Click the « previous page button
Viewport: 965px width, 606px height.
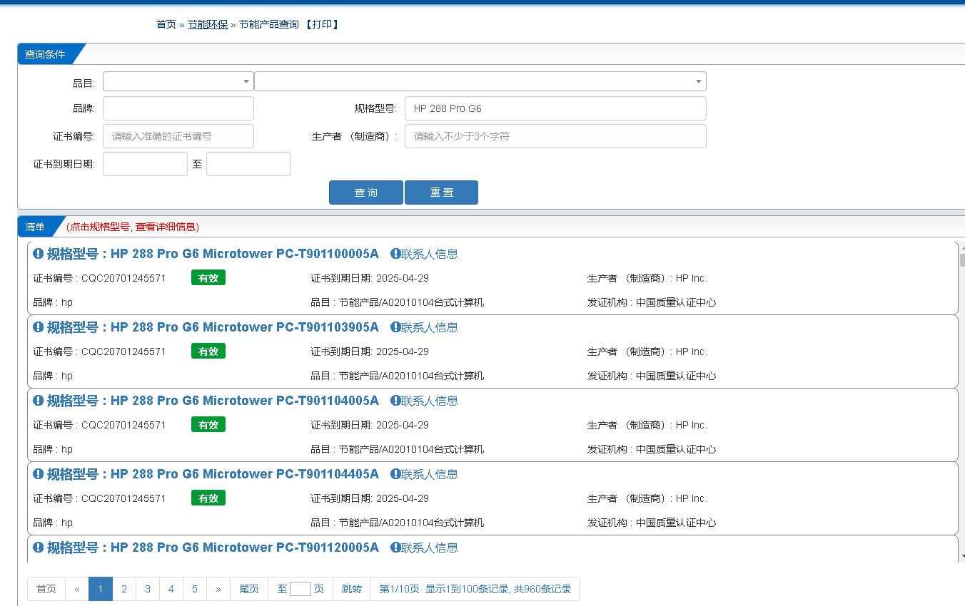(77, 589)
